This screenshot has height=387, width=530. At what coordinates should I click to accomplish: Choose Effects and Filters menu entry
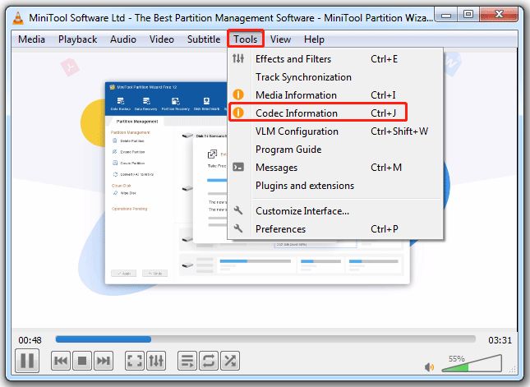(335, 59)
